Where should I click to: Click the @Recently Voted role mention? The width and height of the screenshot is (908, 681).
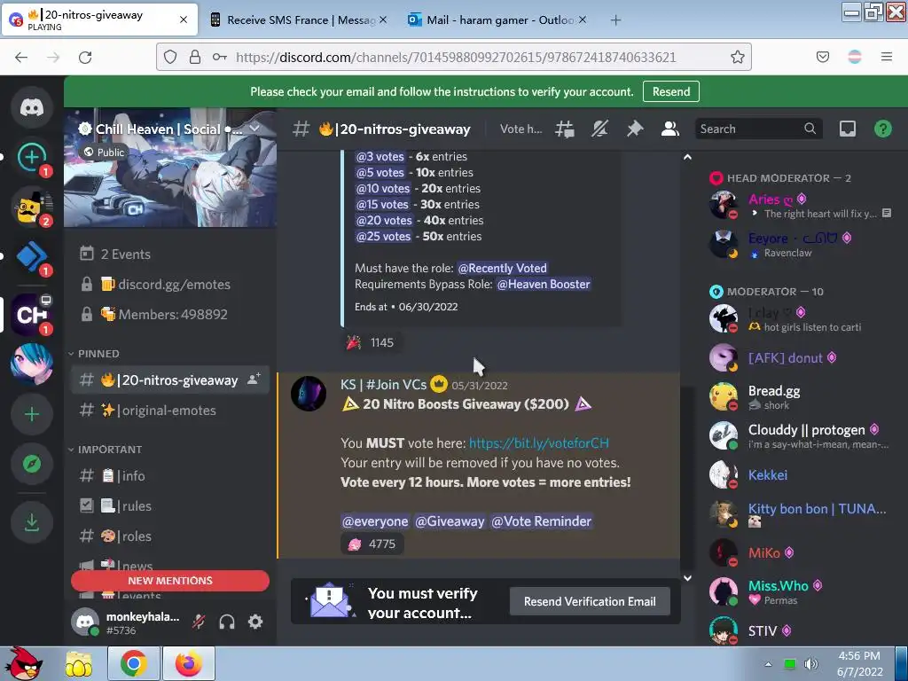point(502,268)
